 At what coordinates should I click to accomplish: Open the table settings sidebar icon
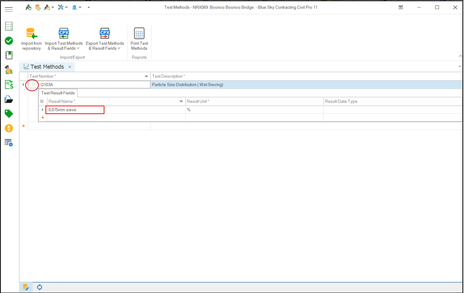click(9, 143)
